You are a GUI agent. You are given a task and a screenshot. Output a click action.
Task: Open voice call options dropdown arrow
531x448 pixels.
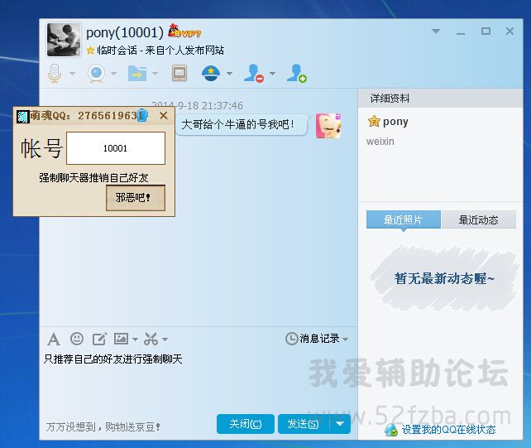pyautogui.click(x=72, y=73)
